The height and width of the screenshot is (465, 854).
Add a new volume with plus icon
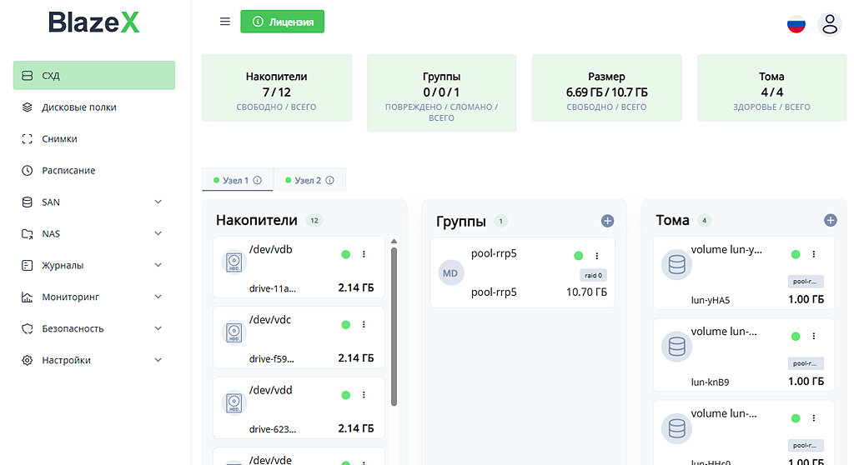830,220
